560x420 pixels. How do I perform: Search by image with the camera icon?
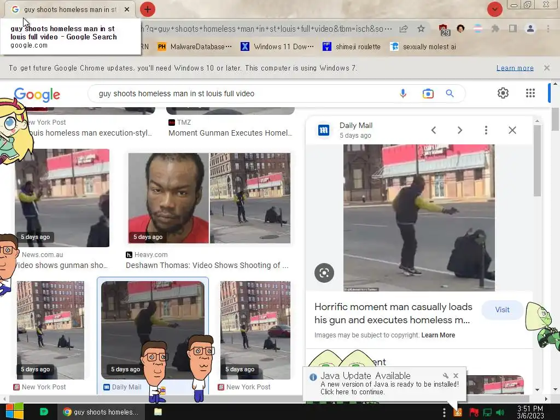pyautogui.click(x=428, y=94)
